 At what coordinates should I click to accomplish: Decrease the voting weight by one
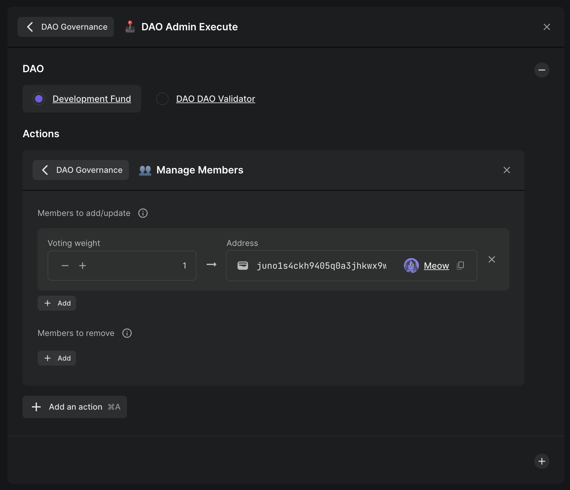[x=65, y=266]
